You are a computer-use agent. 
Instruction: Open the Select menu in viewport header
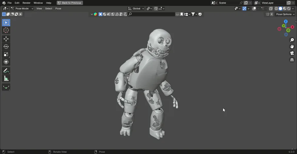point(49,9)
